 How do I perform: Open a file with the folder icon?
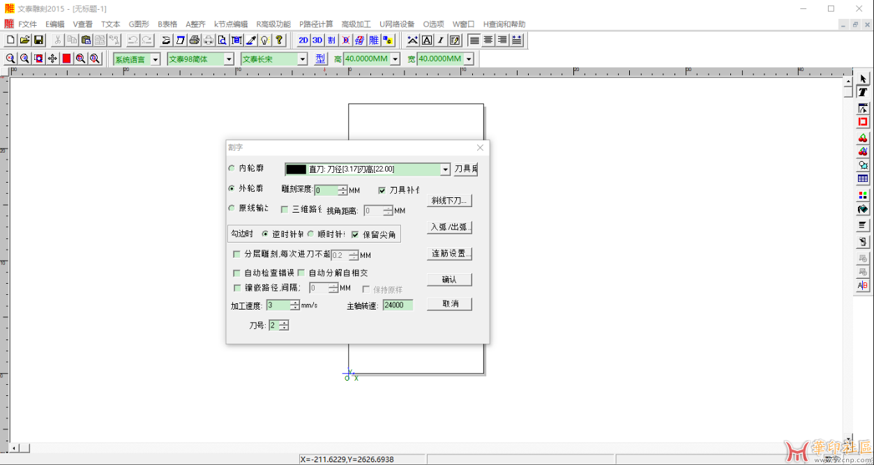click(x=24, y=40)
